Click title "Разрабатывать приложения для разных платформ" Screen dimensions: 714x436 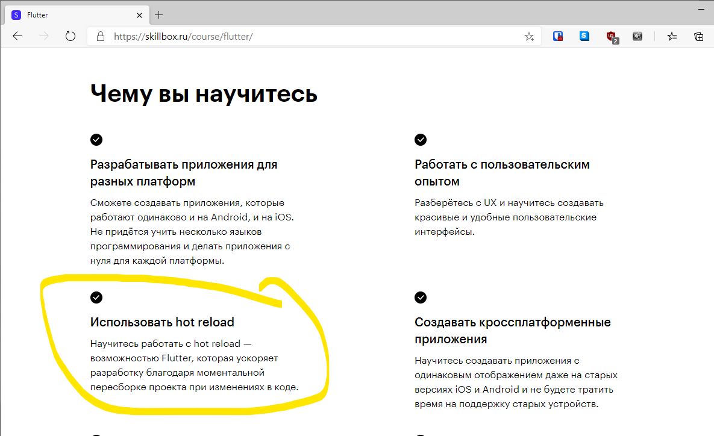pos(184,173)
